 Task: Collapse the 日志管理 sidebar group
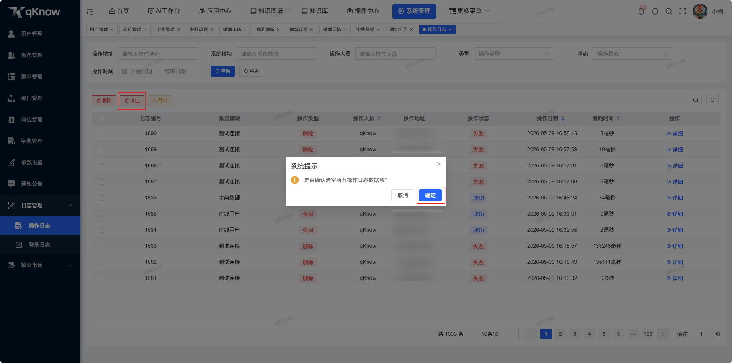coord(40,205)
